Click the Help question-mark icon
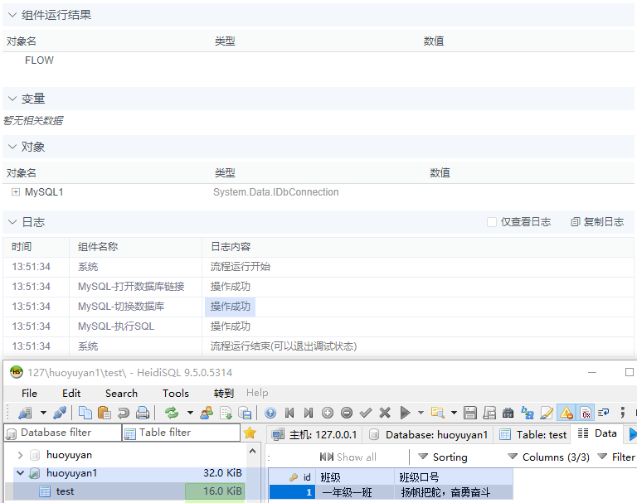Screen dimensions: 637x503 pos(270,413)
